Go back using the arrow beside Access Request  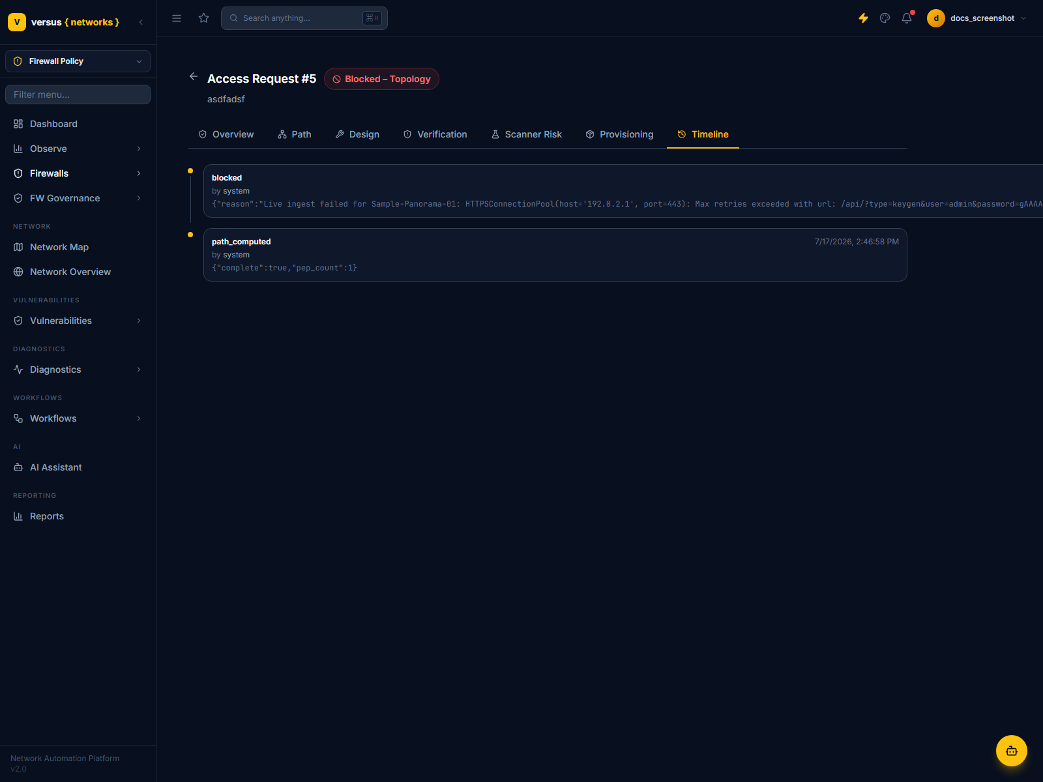194,77
